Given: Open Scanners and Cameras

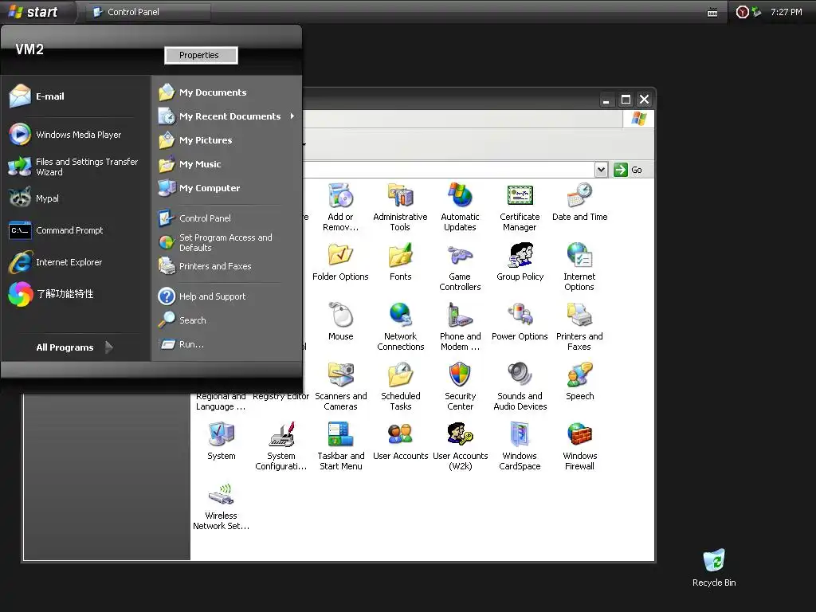Looking at the screenshot, I should [x=340, y=386].
